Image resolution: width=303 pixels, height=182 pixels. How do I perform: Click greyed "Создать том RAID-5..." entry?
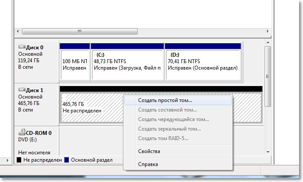pos(163,138)
